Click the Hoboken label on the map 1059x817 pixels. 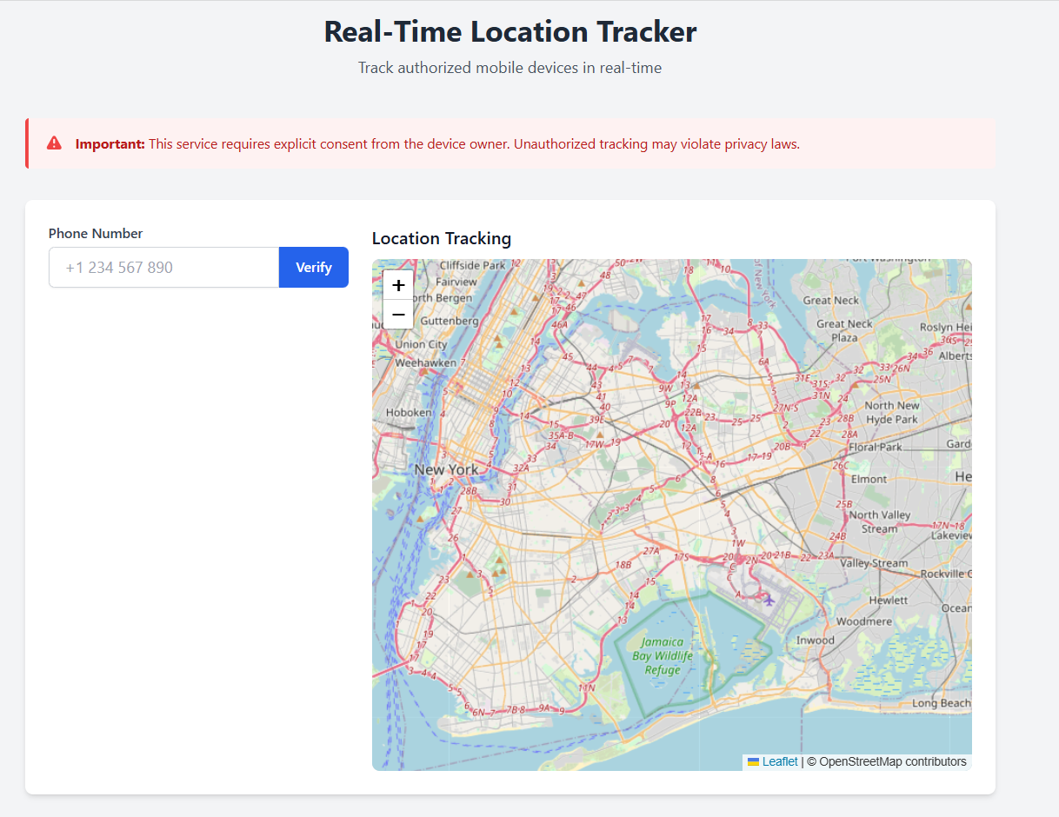tap(408, 413)
